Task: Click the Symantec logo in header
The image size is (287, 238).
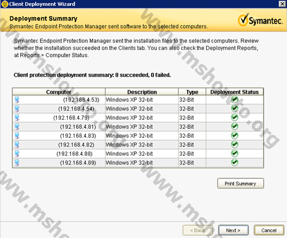Action: click(x=260, y=20)
